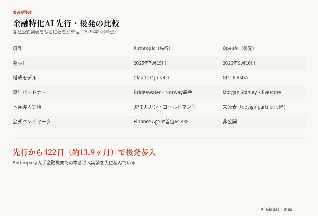
Task: Click the 搭載モデル row label
Action: [x=24, y=78]
